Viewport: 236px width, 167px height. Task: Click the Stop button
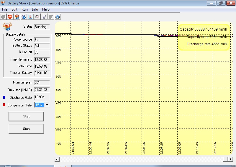[26, 129]
